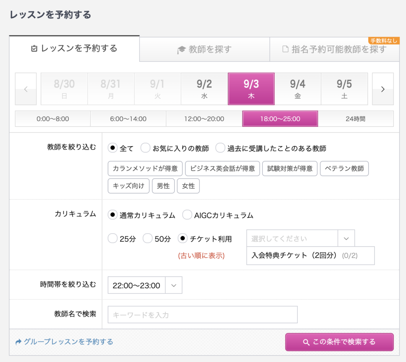Toggle 男性 filter tag
Image resolution: width=406 pixels, height=362 pixels.
coord(163,186)
